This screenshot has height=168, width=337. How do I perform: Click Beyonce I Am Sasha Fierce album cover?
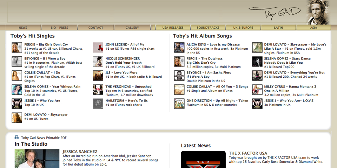[179, 76]
